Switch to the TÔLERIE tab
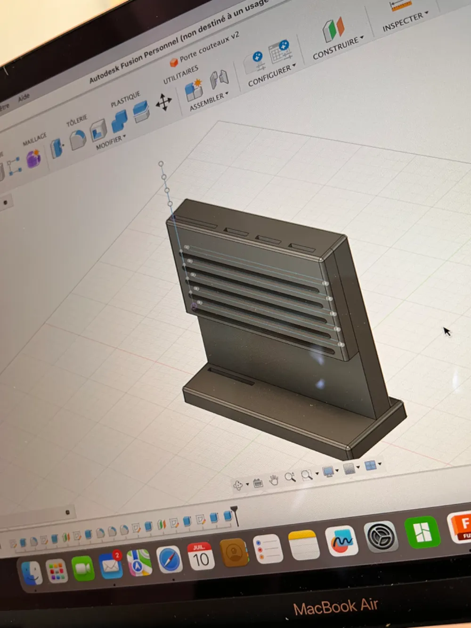Viewport: 471px width, 628px height. (x=77, y=121)
